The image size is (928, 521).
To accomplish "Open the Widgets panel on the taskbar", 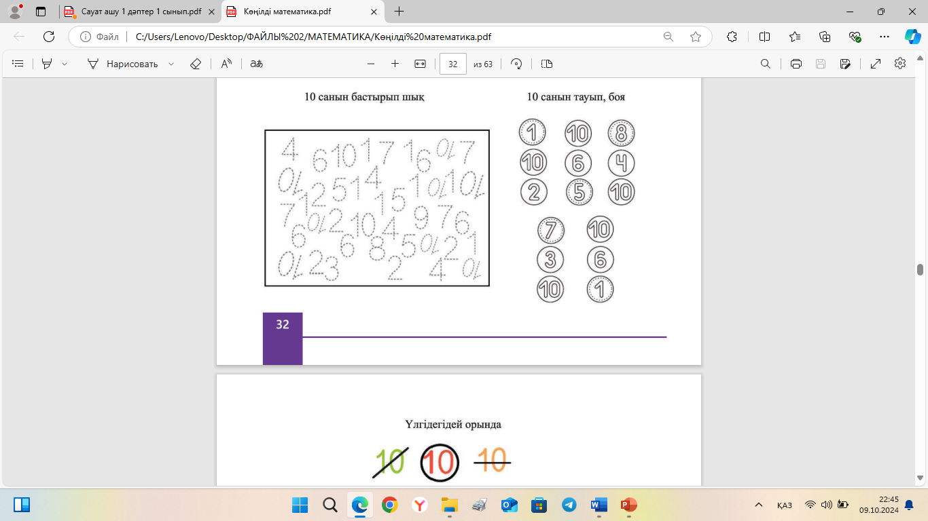I will [22, 505].
